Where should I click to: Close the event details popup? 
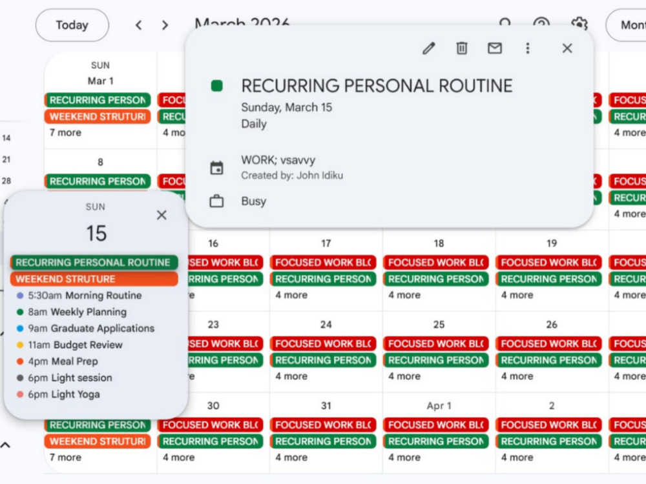tap(567, 48)
